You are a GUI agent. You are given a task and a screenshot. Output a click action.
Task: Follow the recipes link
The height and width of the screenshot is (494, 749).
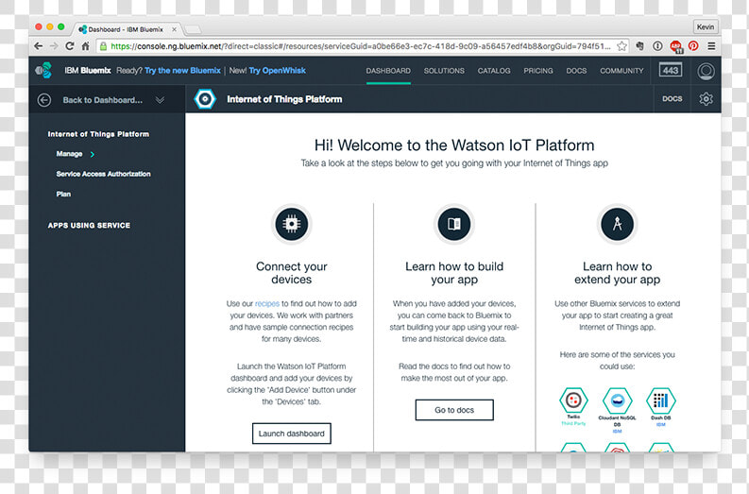(267, 303)
